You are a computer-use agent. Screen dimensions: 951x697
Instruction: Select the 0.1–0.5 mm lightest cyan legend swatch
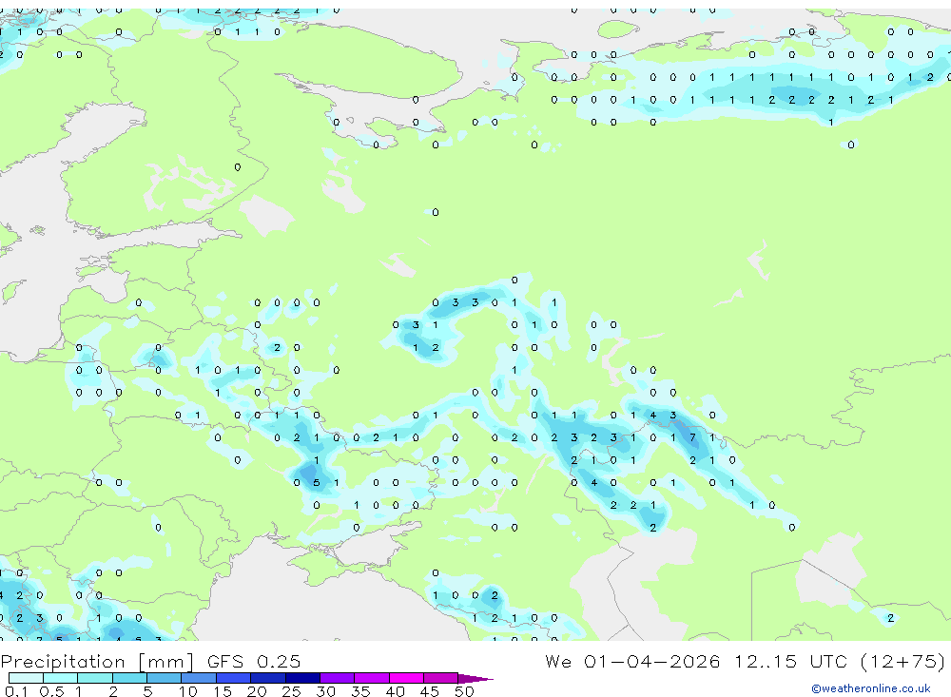26,678
